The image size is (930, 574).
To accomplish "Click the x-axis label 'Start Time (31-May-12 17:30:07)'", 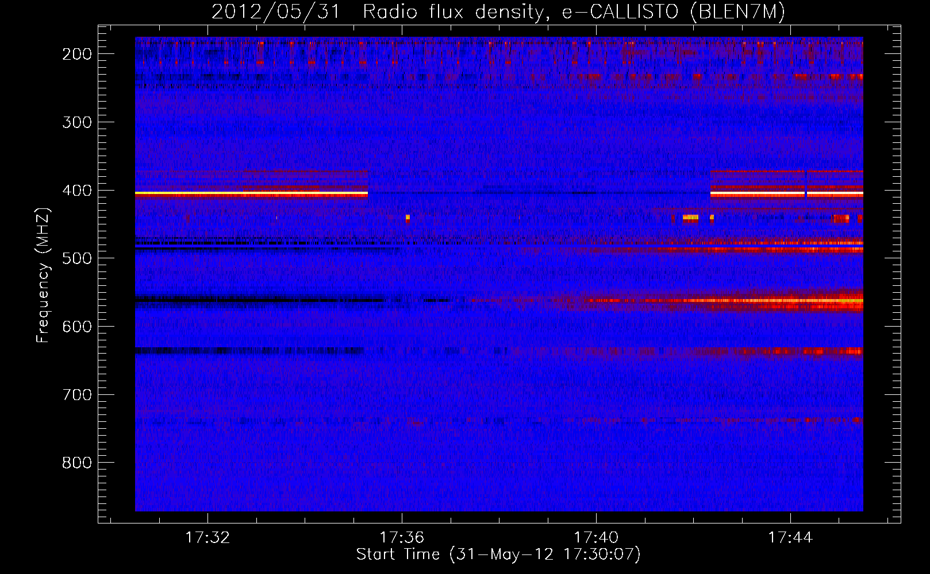I will 498,554.
